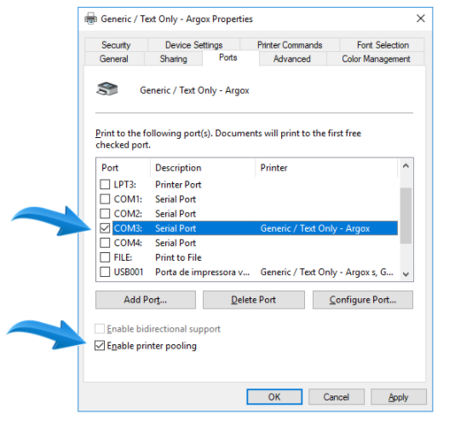Click 'Generic / Text Only - Argox' in COM3 row
Viewport: 449px width, 426px height.
315,228
